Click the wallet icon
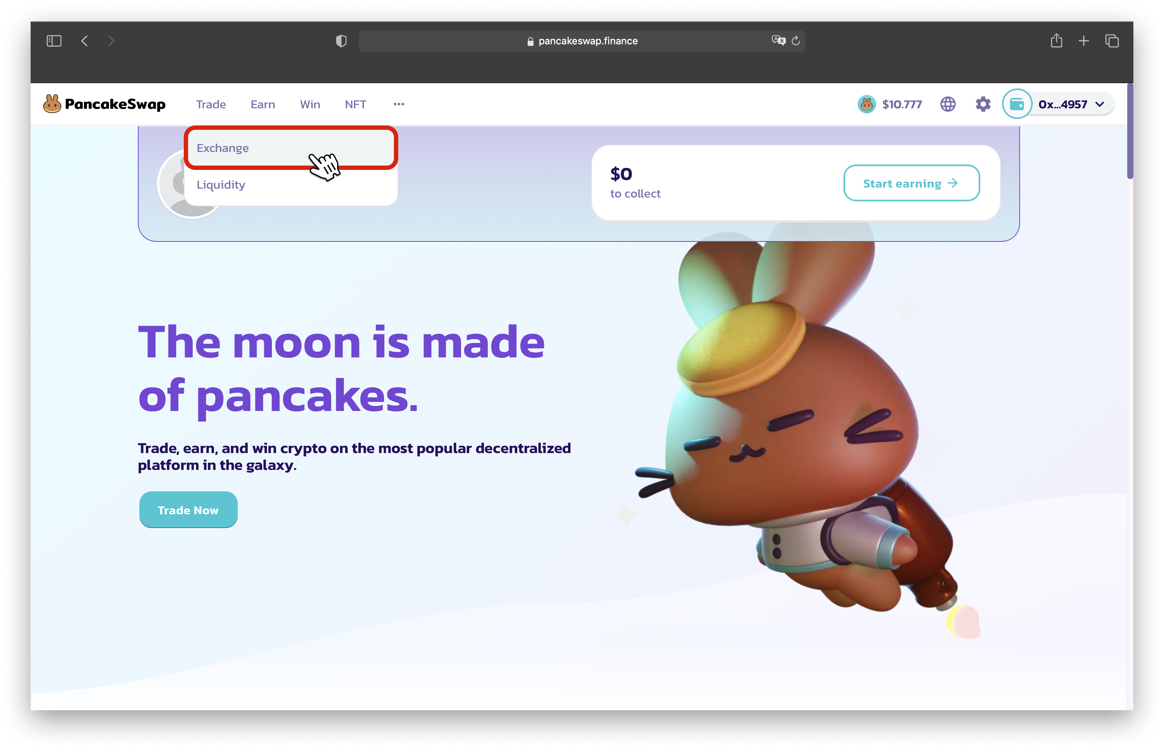The image size is (1164, 750). (x=1017, y=104)
